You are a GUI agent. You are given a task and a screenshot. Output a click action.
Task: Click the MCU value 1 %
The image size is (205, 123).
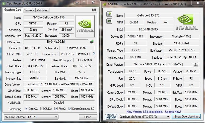162,85
